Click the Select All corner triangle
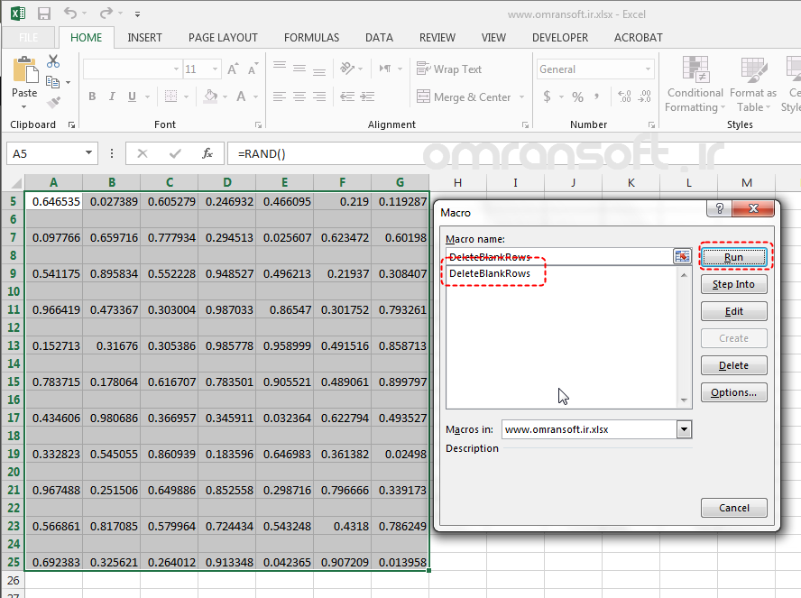Screen dimensions: 801x598 16,183
